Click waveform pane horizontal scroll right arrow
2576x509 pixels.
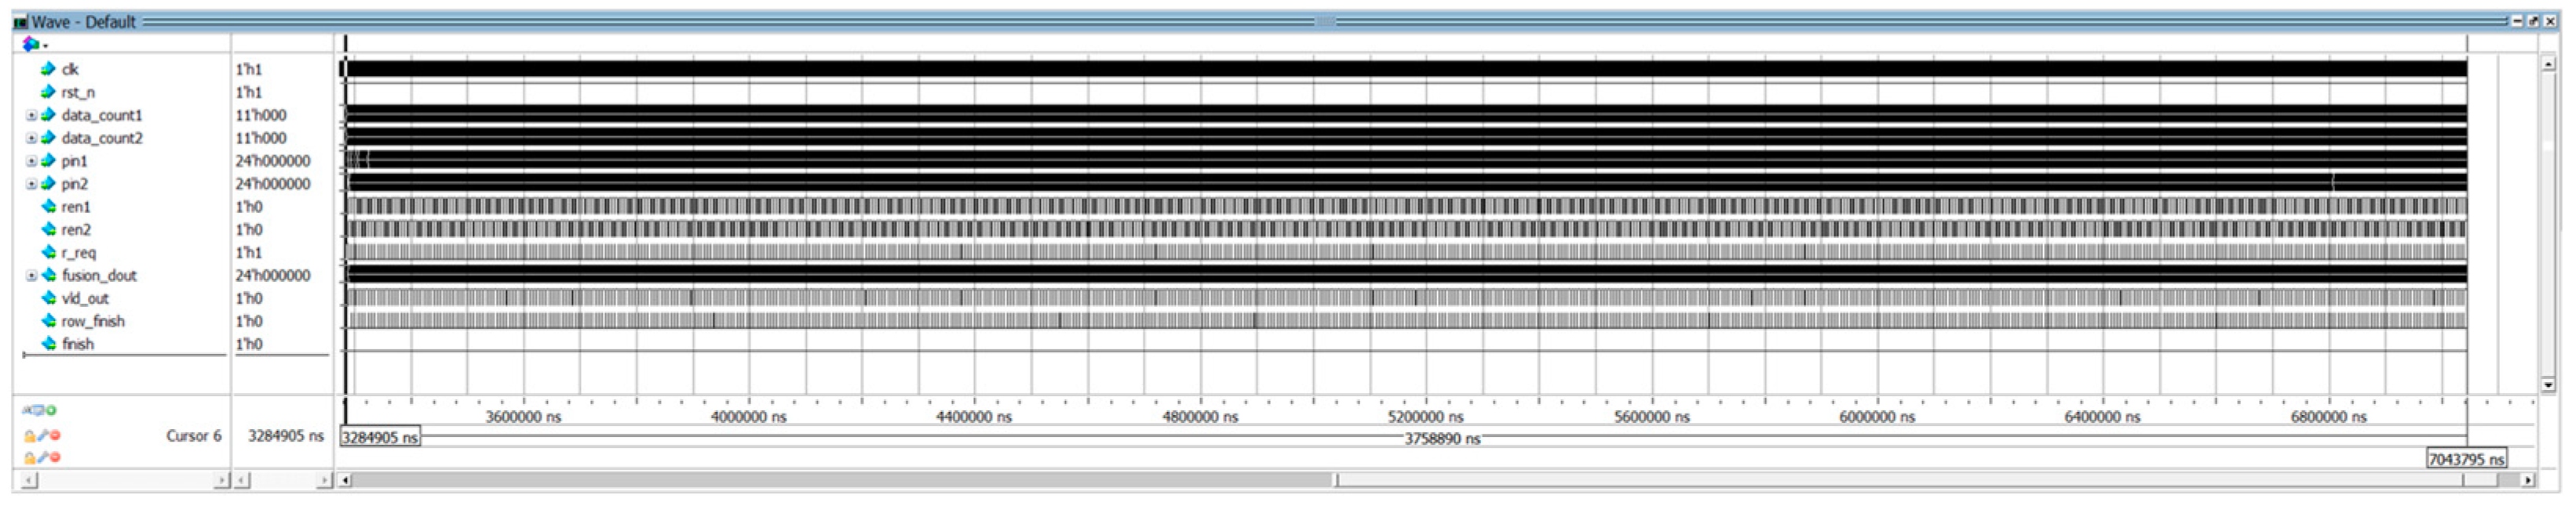point(2528,481)
